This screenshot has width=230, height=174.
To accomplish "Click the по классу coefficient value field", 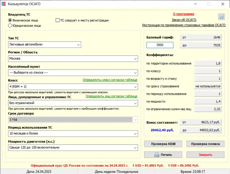I will (208, 71).
